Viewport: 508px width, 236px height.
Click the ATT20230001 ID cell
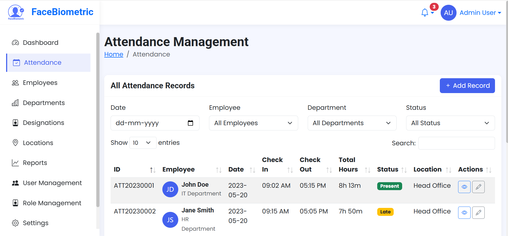[x=134, y=186]
